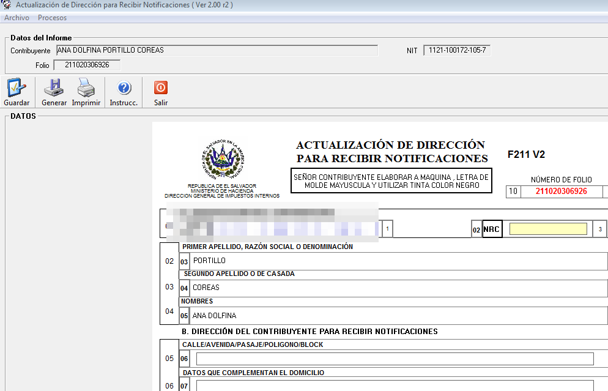Open the Imprimir print icon
The height and width of the screenshot is (391, 608).
tap(86, 89)
